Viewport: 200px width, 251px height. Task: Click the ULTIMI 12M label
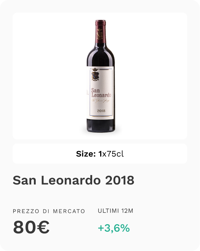(115, 211)
